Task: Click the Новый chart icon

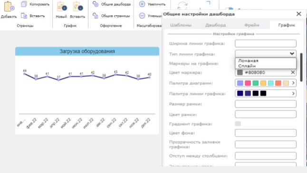Action: 62,7
